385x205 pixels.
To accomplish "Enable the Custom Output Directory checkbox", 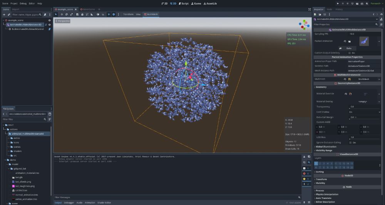I will pos(350,53).
